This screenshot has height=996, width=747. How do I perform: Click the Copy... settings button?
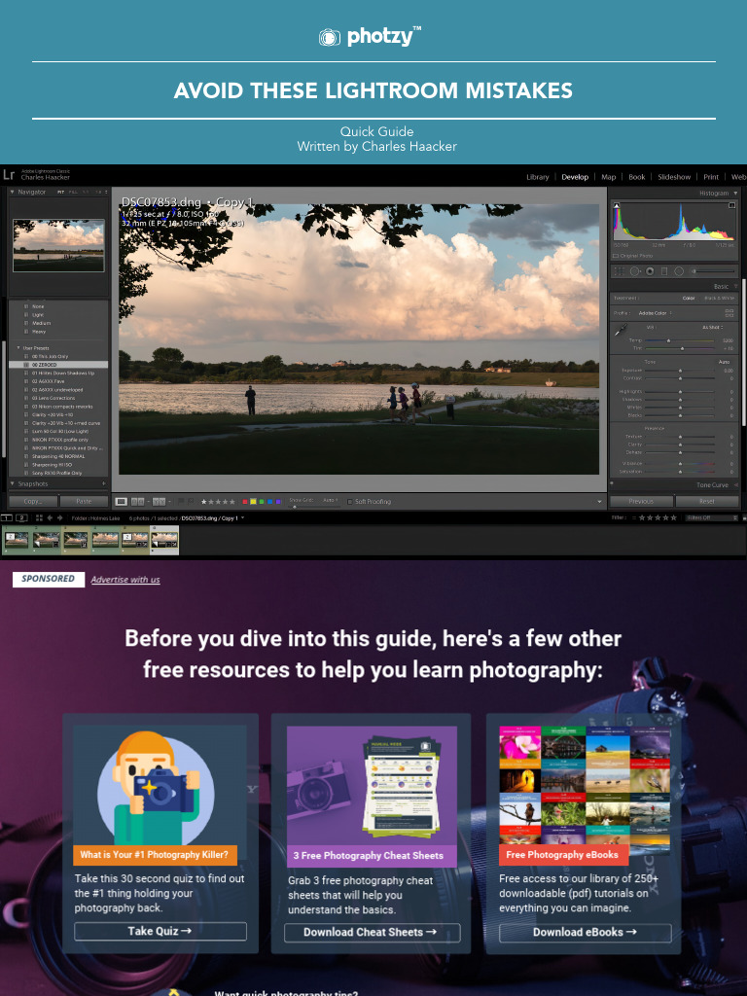[33, 501]
